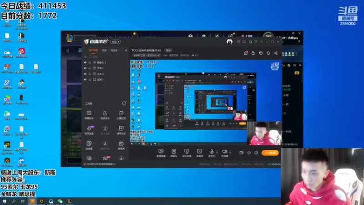Add a new scene with plus button
364x205 pixels.
[x=126, y=50]
